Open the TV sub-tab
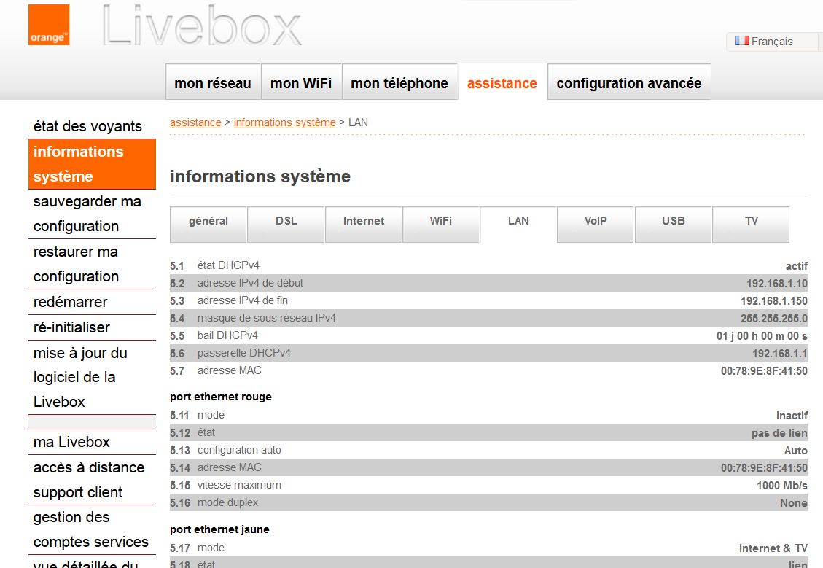Screen dimensions: 823x568 click(x=751, y=221)
